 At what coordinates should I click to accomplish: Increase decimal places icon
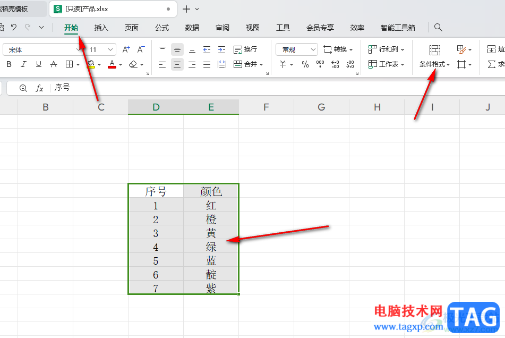tap(335, 64)
